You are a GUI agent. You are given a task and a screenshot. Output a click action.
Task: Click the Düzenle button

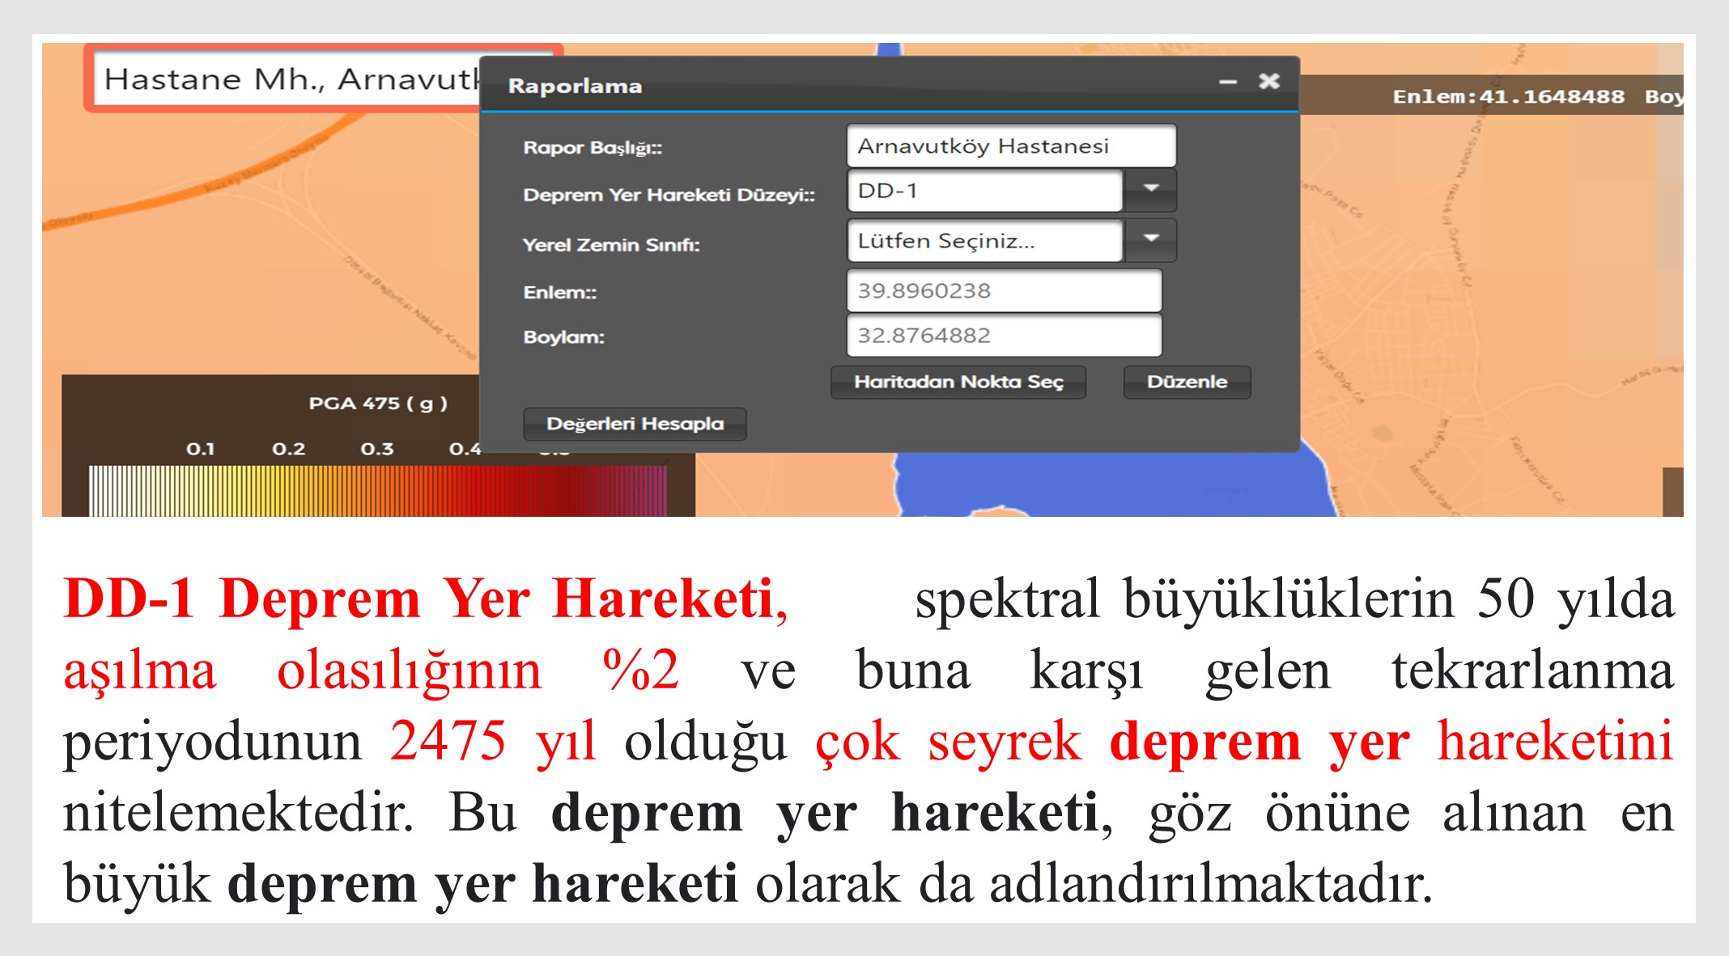[1186, 382]
